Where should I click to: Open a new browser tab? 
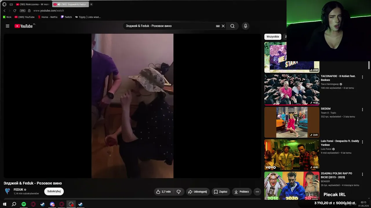91,4
